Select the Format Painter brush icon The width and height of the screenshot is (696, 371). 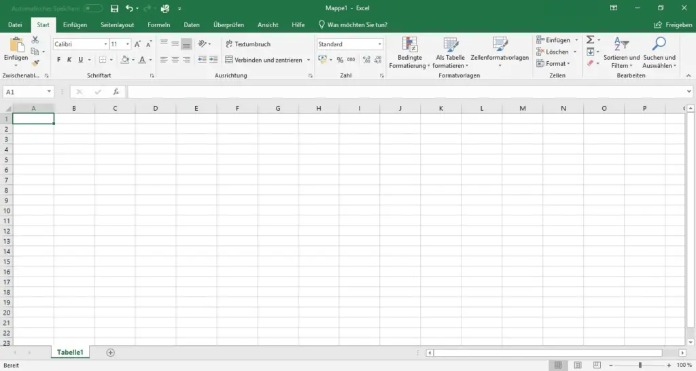click(x=35, y=63)
